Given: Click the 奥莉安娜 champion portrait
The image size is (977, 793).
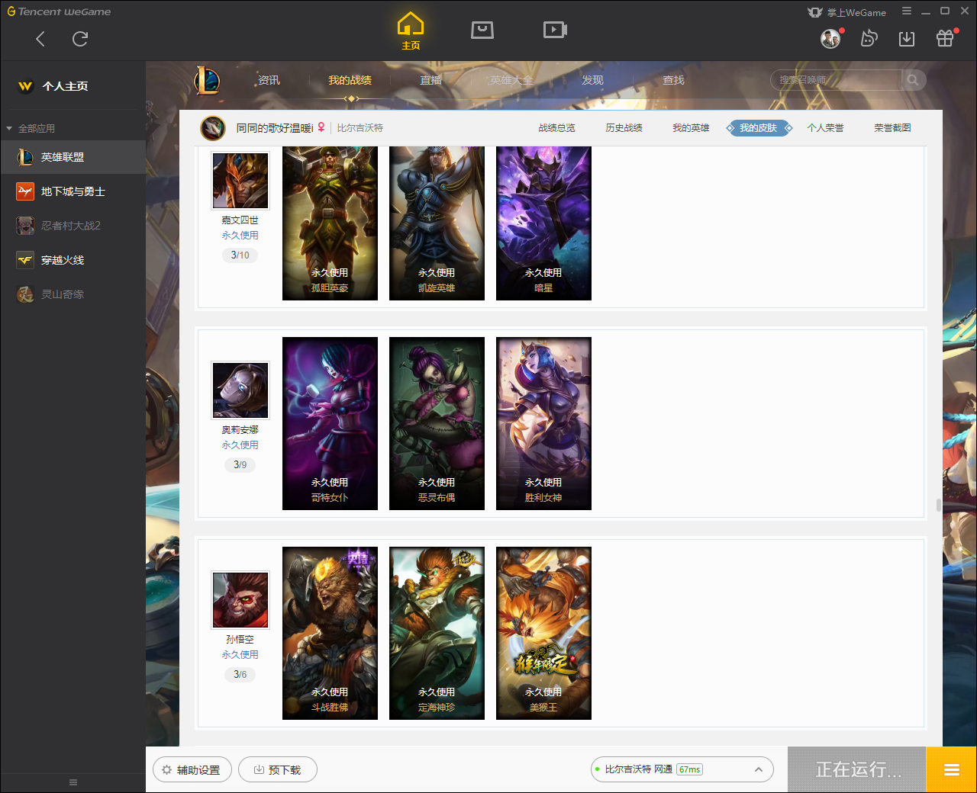Looking at the screenshot, I should coord(240,390).
